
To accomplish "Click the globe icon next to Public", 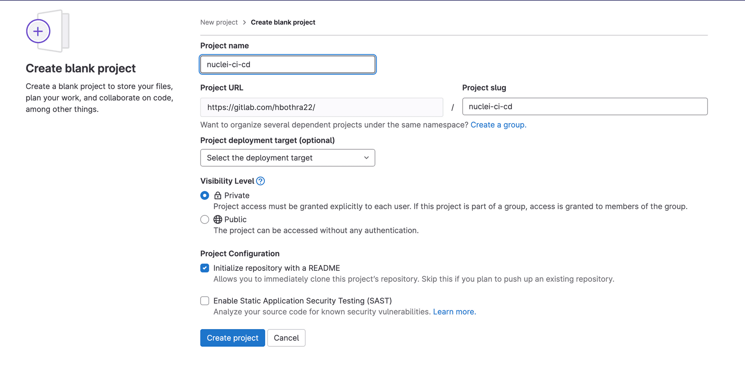I will pyautogui.click(x=218, y=219).
